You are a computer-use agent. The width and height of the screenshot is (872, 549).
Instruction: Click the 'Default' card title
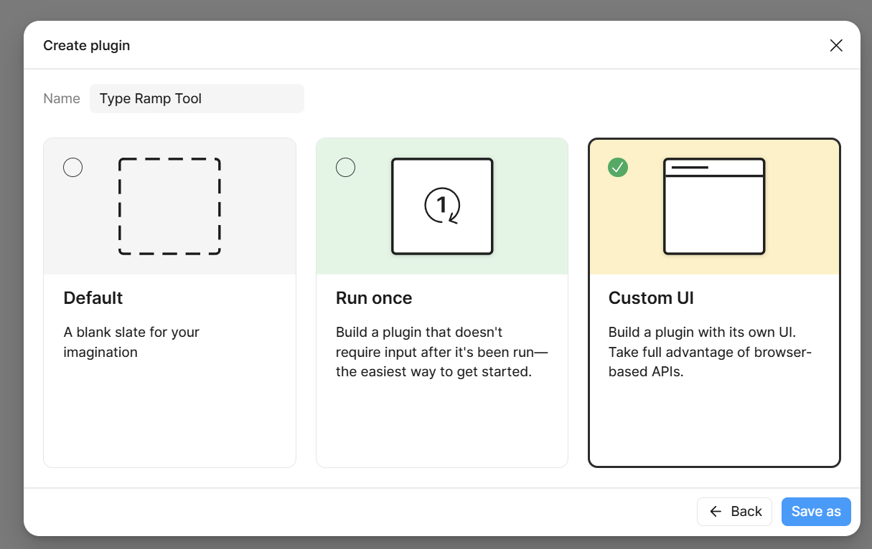click(93, 298)
